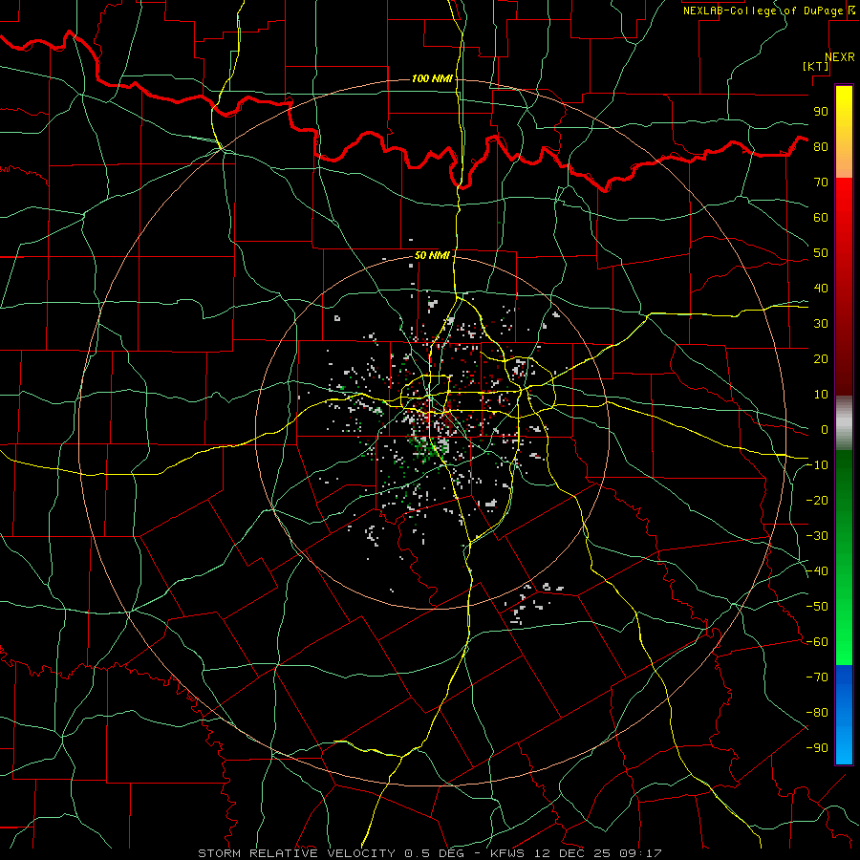Click the NEXR label above the color scale
This screenshot has height=860, width=860.
click(x=840, y=57)
